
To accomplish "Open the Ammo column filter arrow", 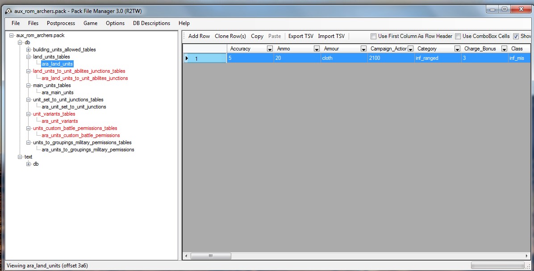I will coord(317,49).
